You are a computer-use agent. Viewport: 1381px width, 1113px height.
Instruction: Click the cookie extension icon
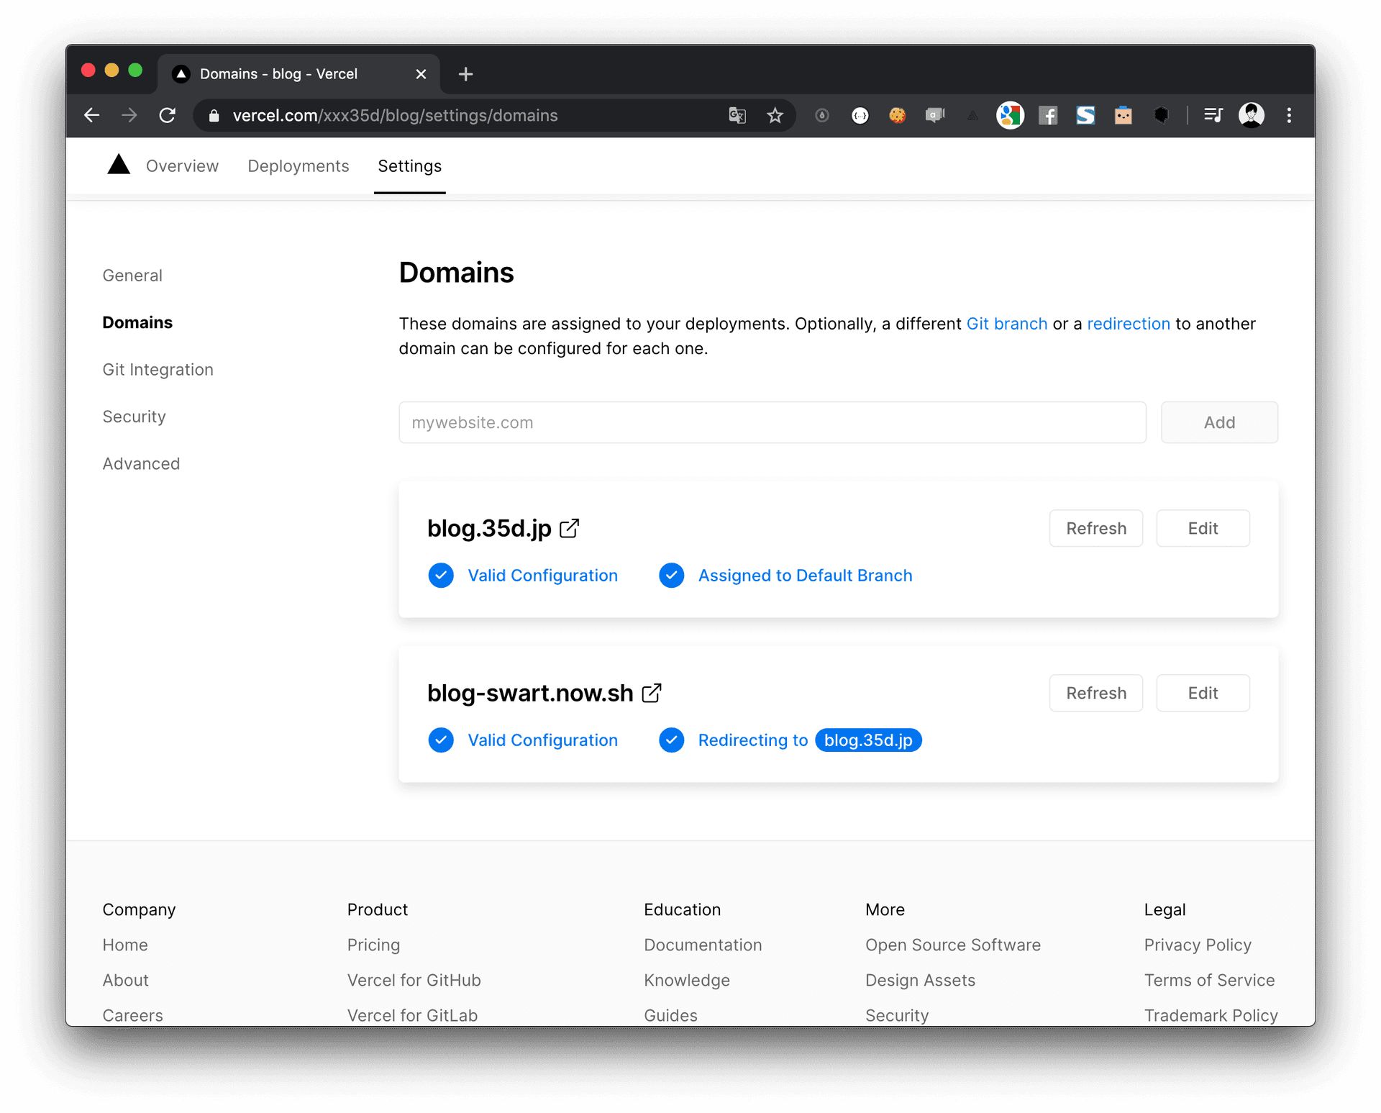click(x=898, y=115)
